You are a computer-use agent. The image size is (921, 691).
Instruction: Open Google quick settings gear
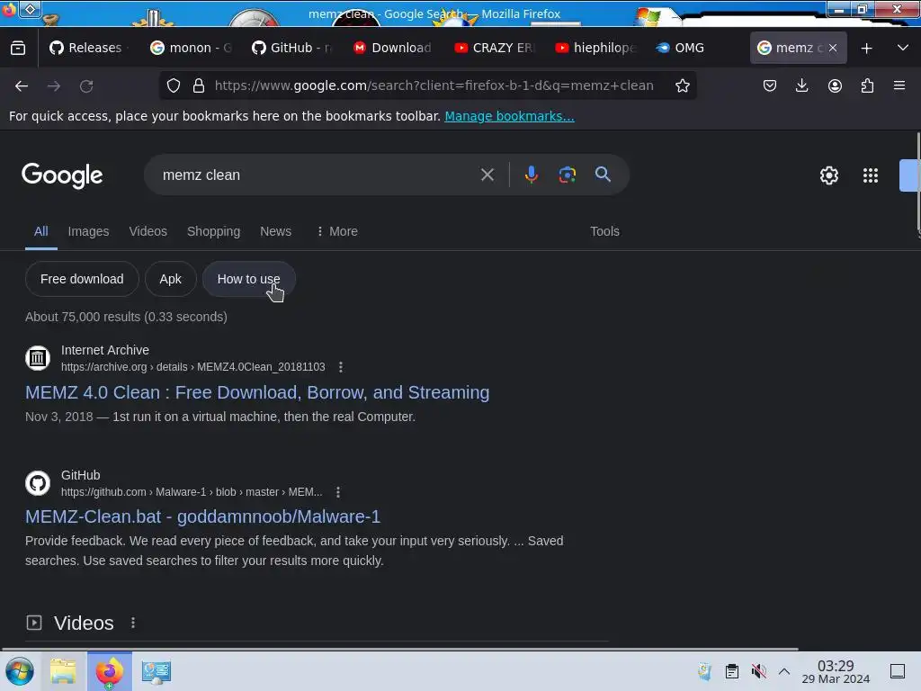pos(828,175)
